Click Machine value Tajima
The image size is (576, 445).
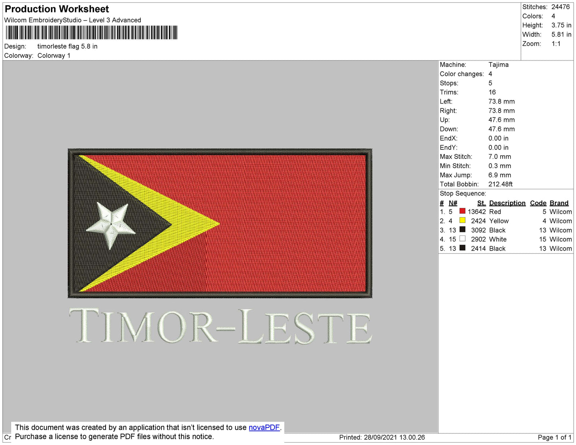[x=498, y=65]
